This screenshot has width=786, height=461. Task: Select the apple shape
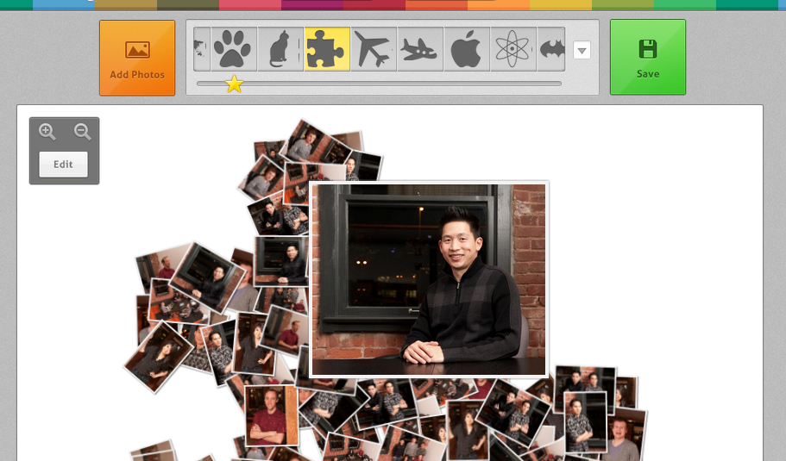coord(466,49)
